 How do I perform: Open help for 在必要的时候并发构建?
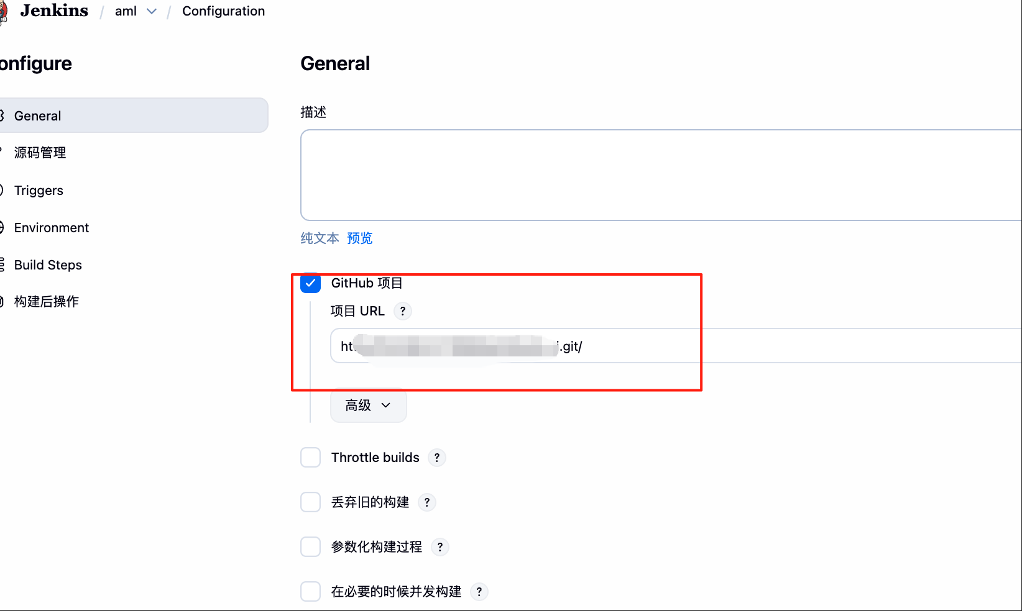479,592
